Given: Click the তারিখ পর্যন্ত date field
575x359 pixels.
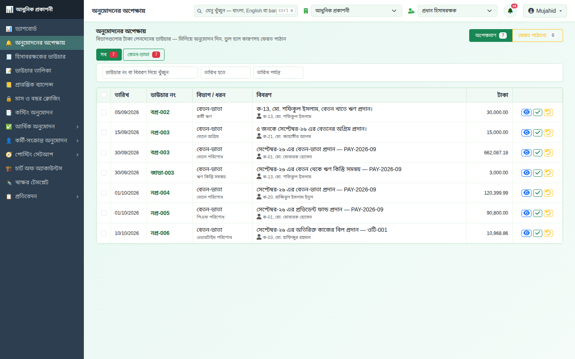Looking at the screenshot, I should tap(278, 73).
